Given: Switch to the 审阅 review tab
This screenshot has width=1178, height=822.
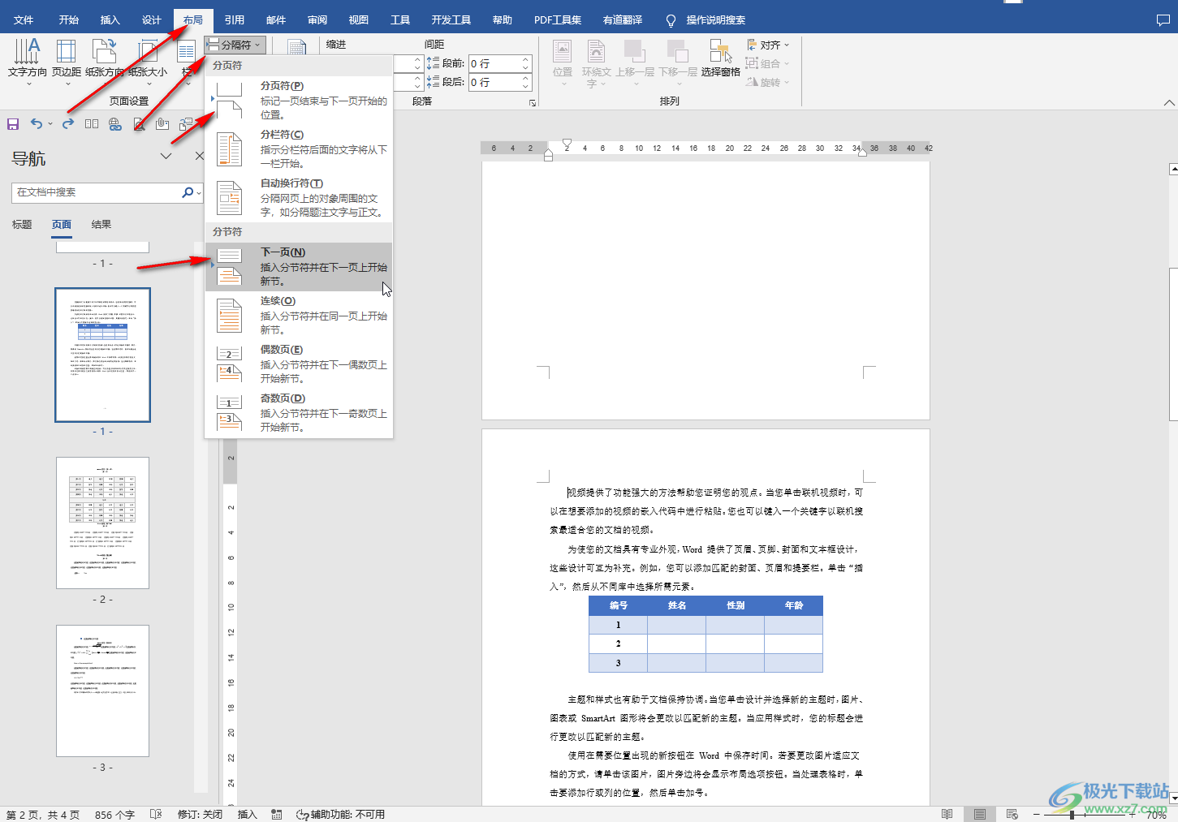Looking at the screenshot, I should coord(317,20).
